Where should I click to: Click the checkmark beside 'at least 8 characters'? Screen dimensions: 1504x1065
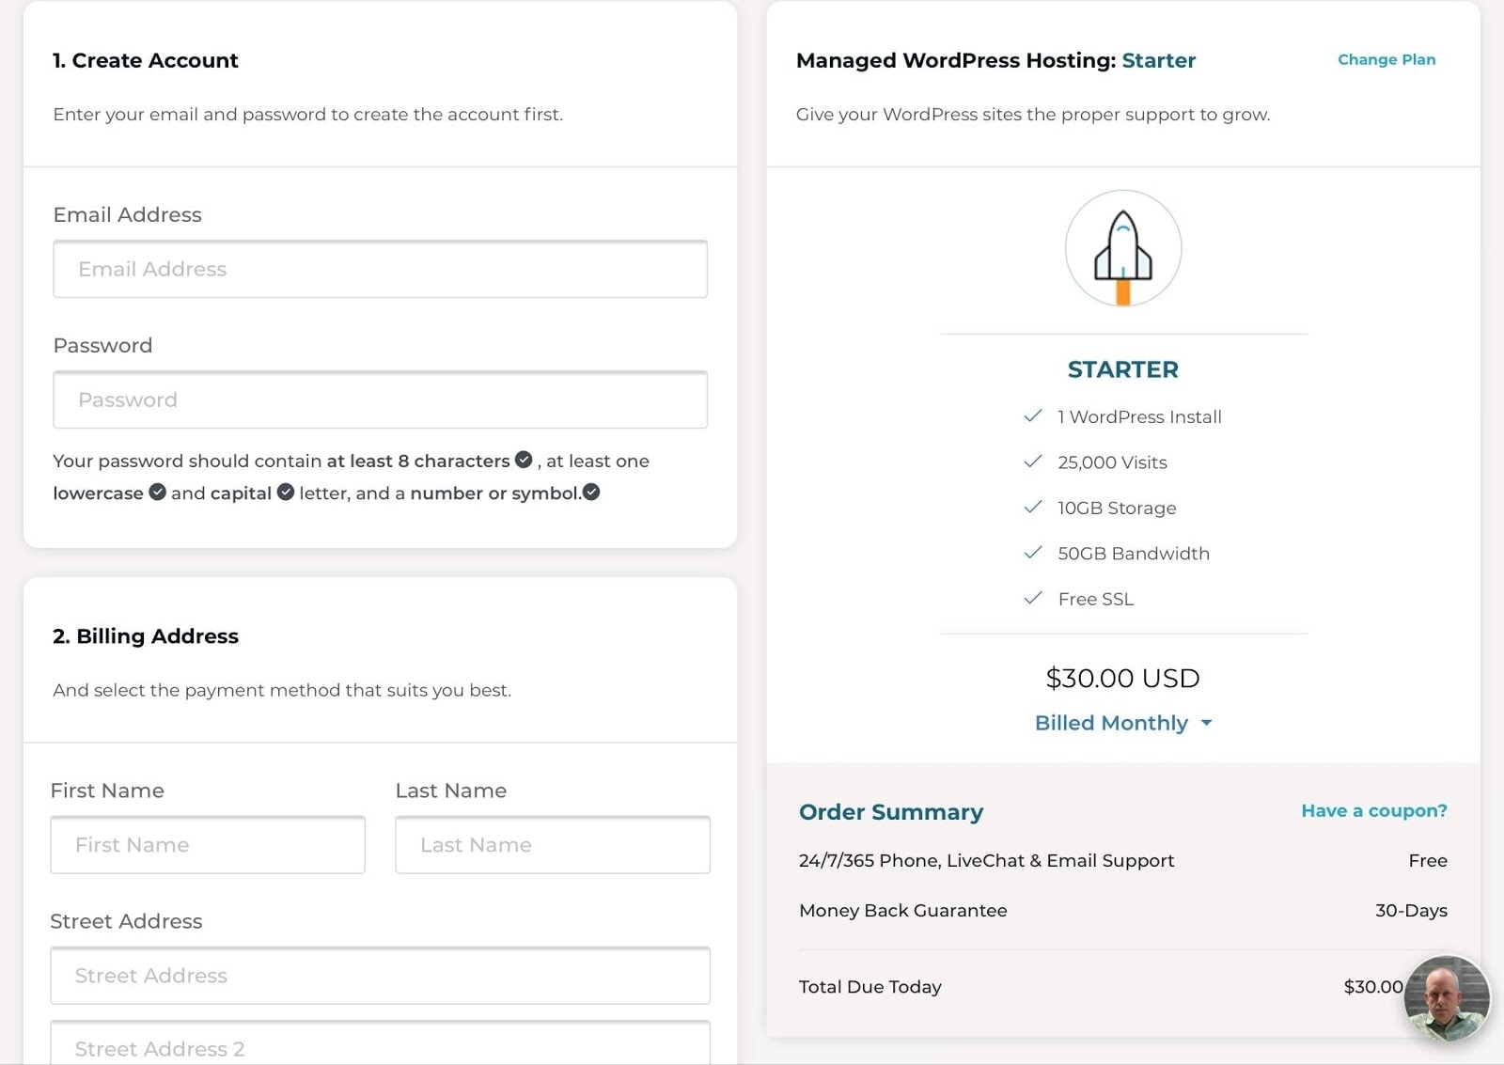pyautogui.click(x=524, y=460)
